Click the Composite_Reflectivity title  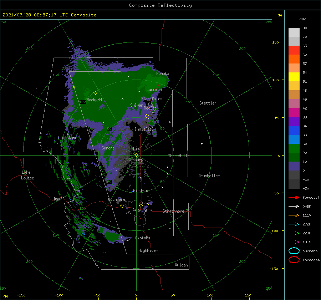(x=160, y=5)
